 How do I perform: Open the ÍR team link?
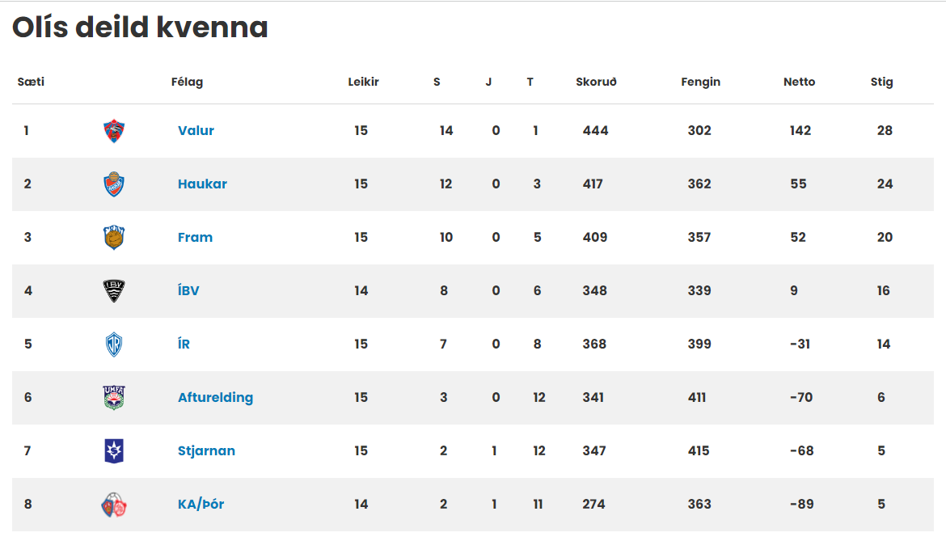point(184,344)
